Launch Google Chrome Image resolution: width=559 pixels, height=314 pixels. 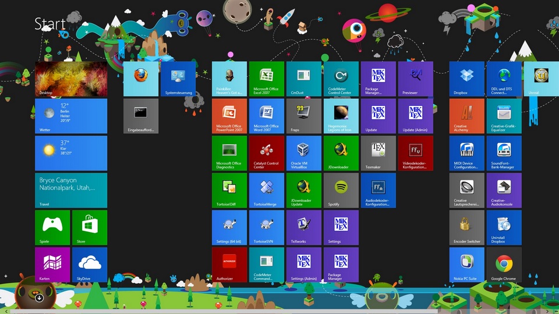[x=504, y=265]
